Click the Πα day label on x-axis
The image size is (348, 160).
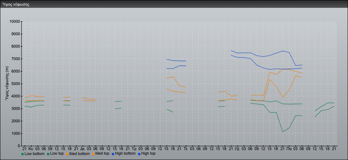[289, 149]
